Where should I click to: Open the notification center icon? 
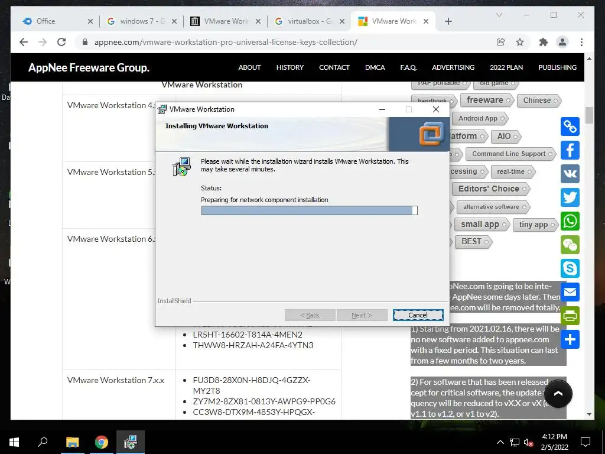[x=586, y=442]
